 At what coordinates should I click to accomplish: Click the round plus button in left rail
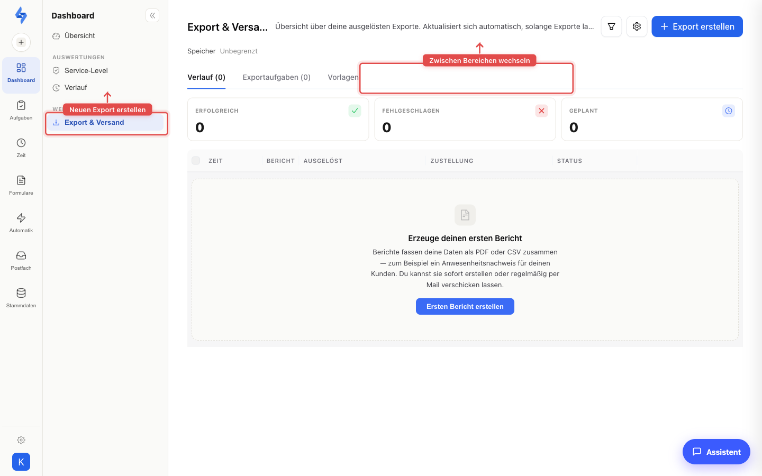click(x=21, y=42)
